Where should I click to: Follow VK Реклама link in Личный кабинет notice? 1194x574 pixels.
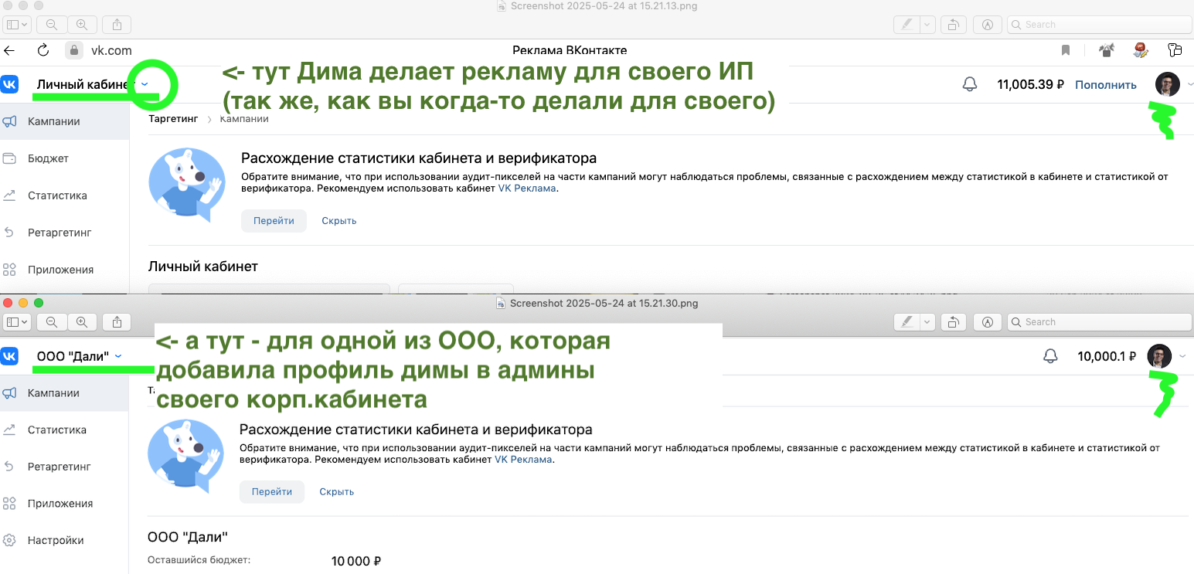526,188
